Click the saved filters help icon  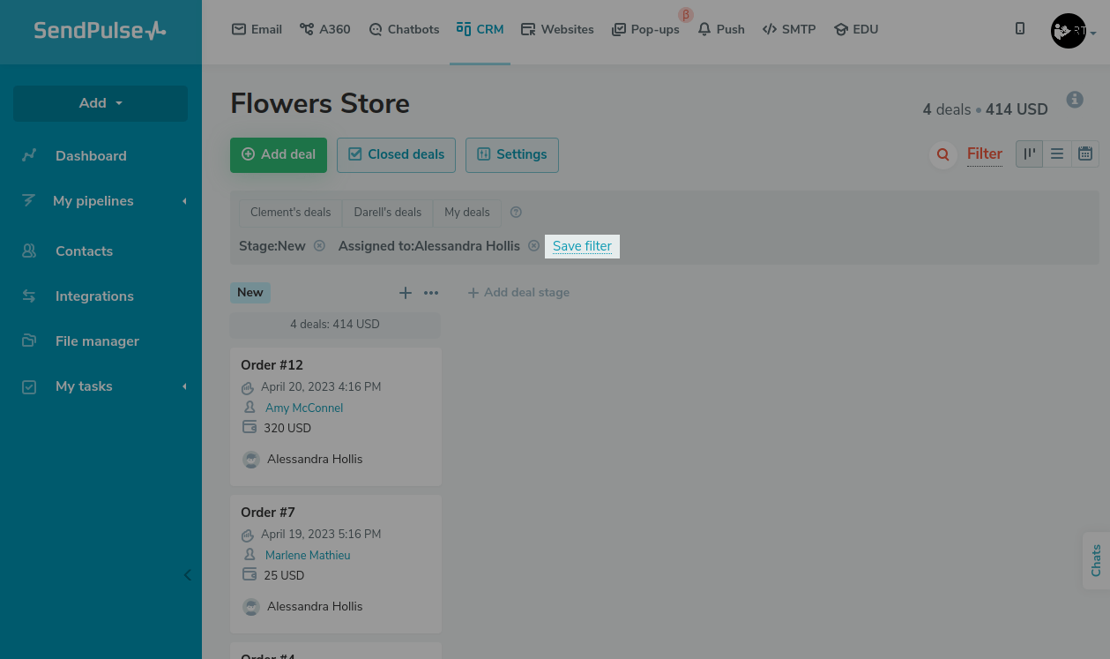pos(517,213)
